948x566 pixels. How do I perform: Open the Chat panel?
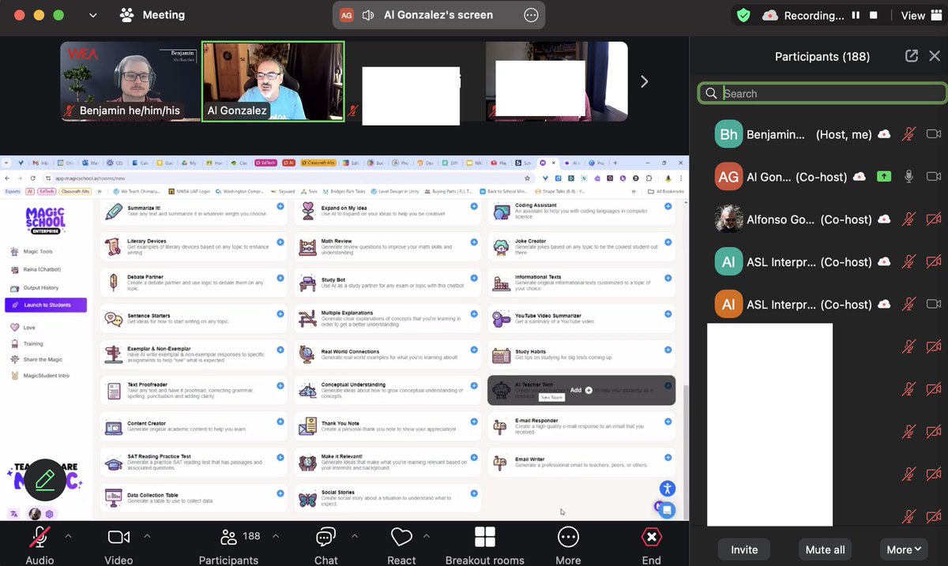click(x=325, y=545)
